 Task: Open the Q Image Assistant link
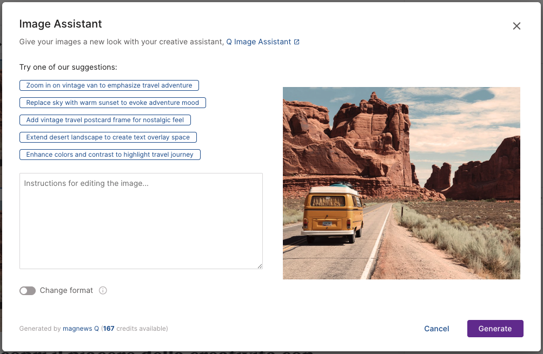click(x=259, y=42)
